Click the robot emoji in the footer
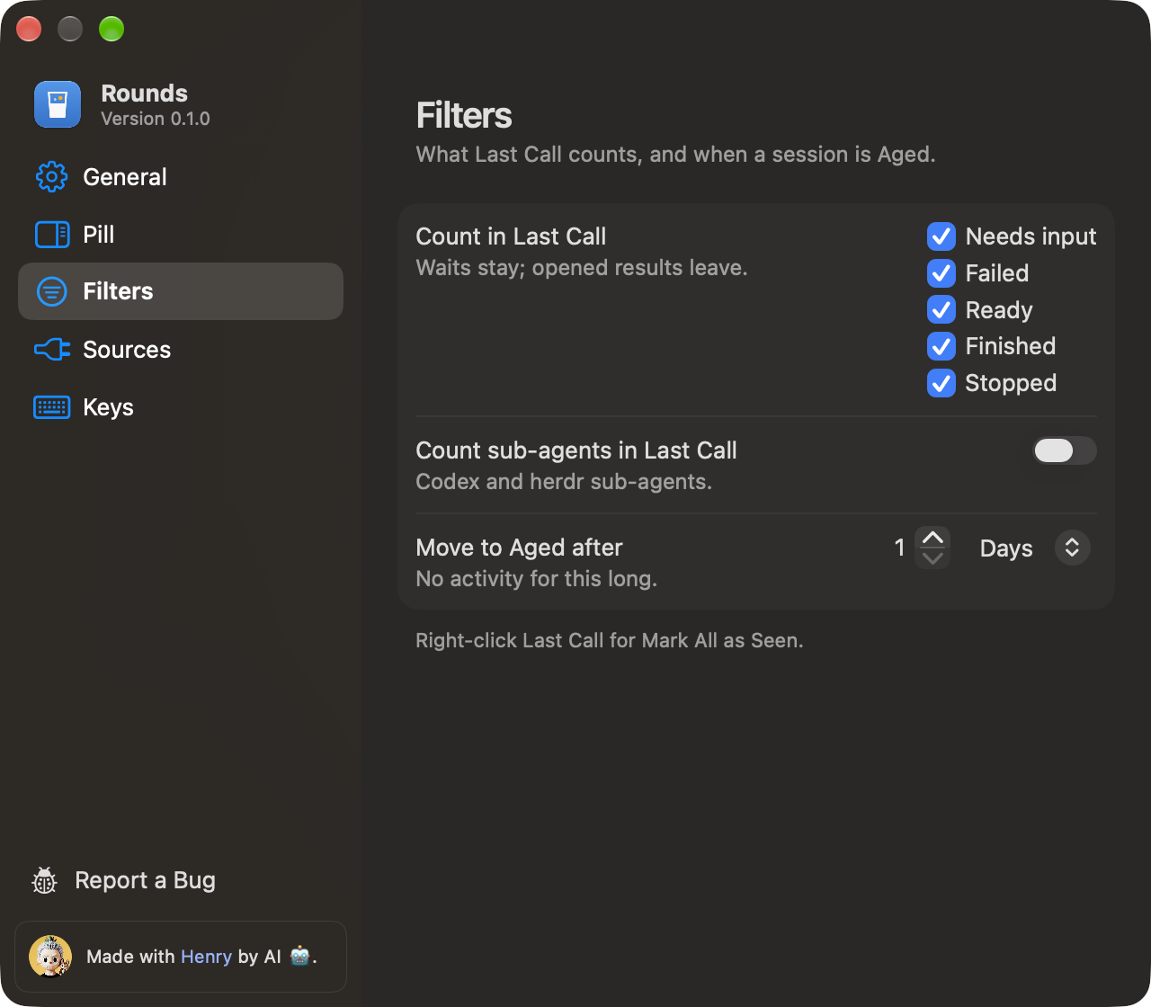This screenshot has width=1151, height=1007. [x=299, y=956]
